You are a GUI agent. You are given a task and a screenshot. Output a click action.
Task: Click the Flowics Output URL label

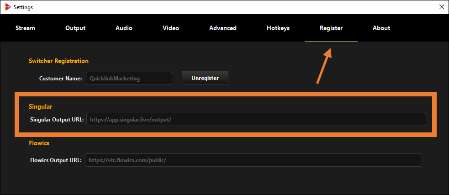tap(56, 160)
